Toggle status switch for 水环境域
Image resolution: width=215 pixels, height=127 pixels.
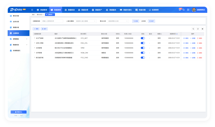(x=143, y=53)
